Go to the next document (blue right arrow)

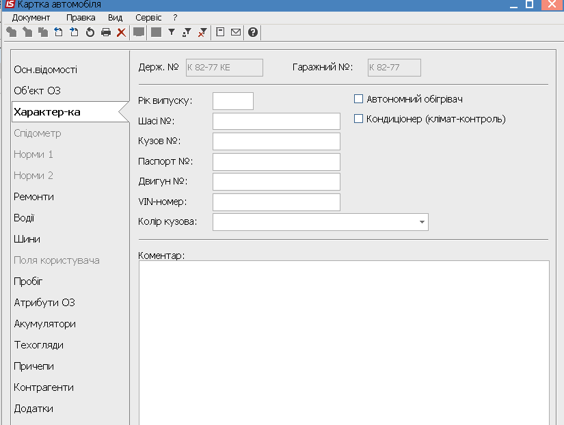click(74, 32)
